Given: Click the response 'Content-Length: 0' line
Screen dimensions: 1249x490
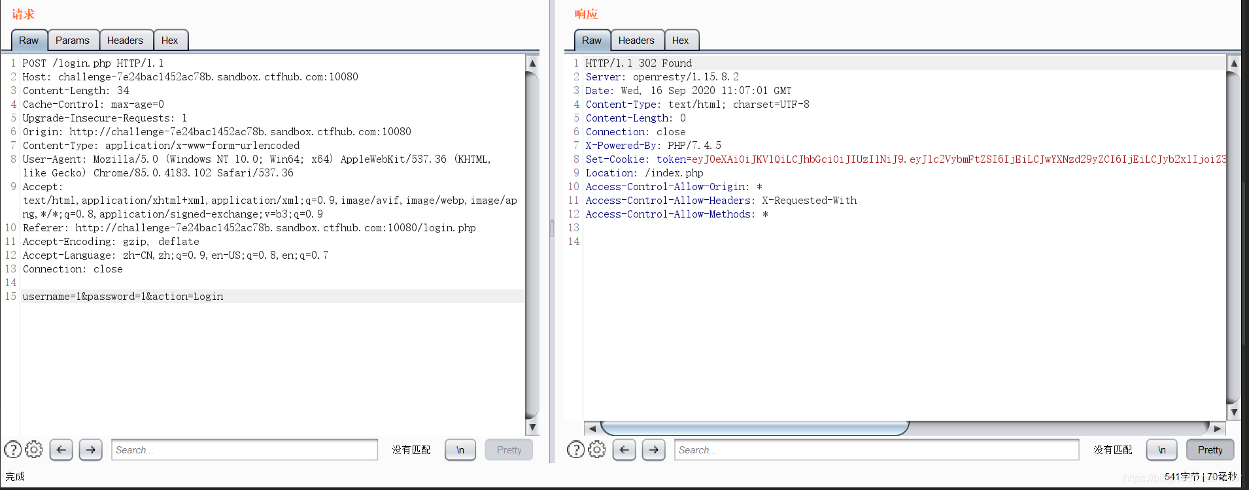Looking at the screenshot, I should 636,118.
